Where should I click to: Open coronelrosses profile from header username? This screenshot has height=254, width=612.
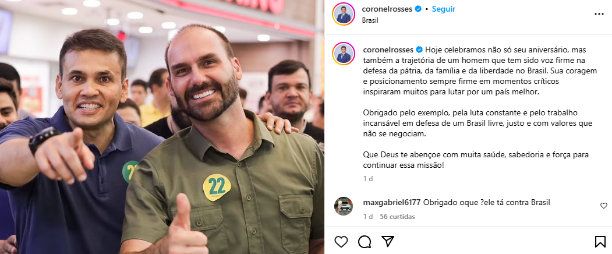click(387, 9)
